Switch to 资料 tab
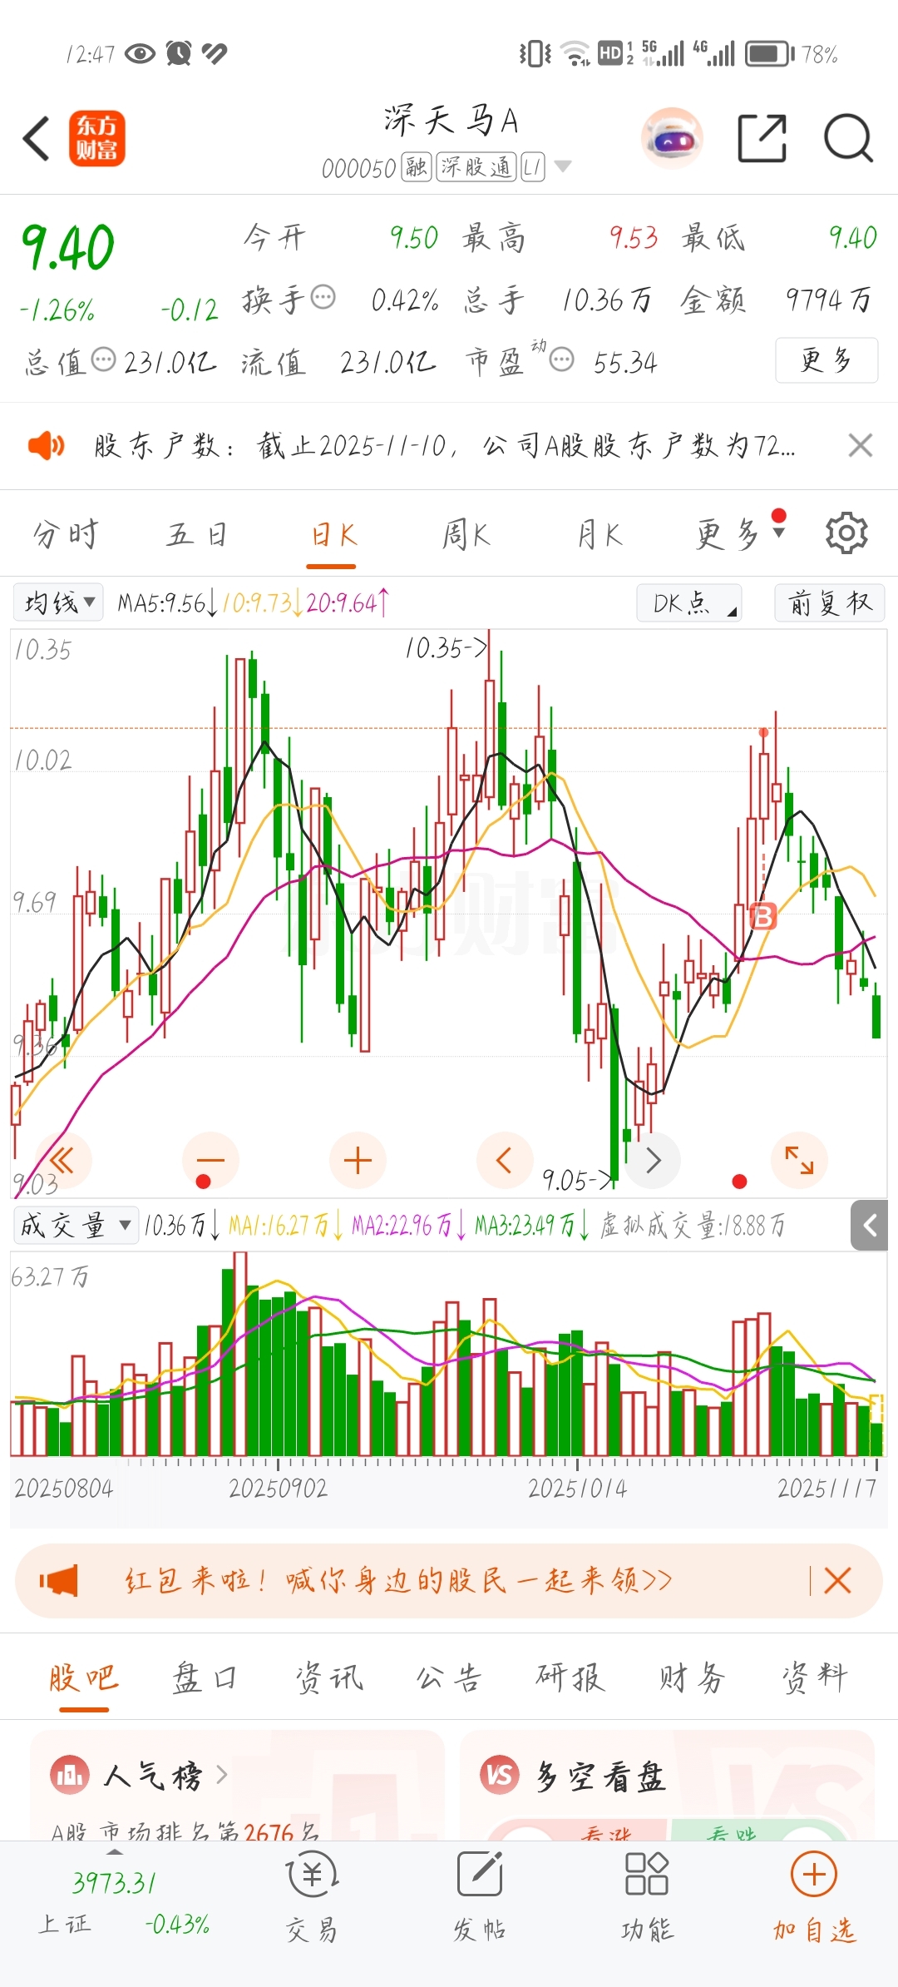Screen dimensions: 898x1987 click(814, 1677)
